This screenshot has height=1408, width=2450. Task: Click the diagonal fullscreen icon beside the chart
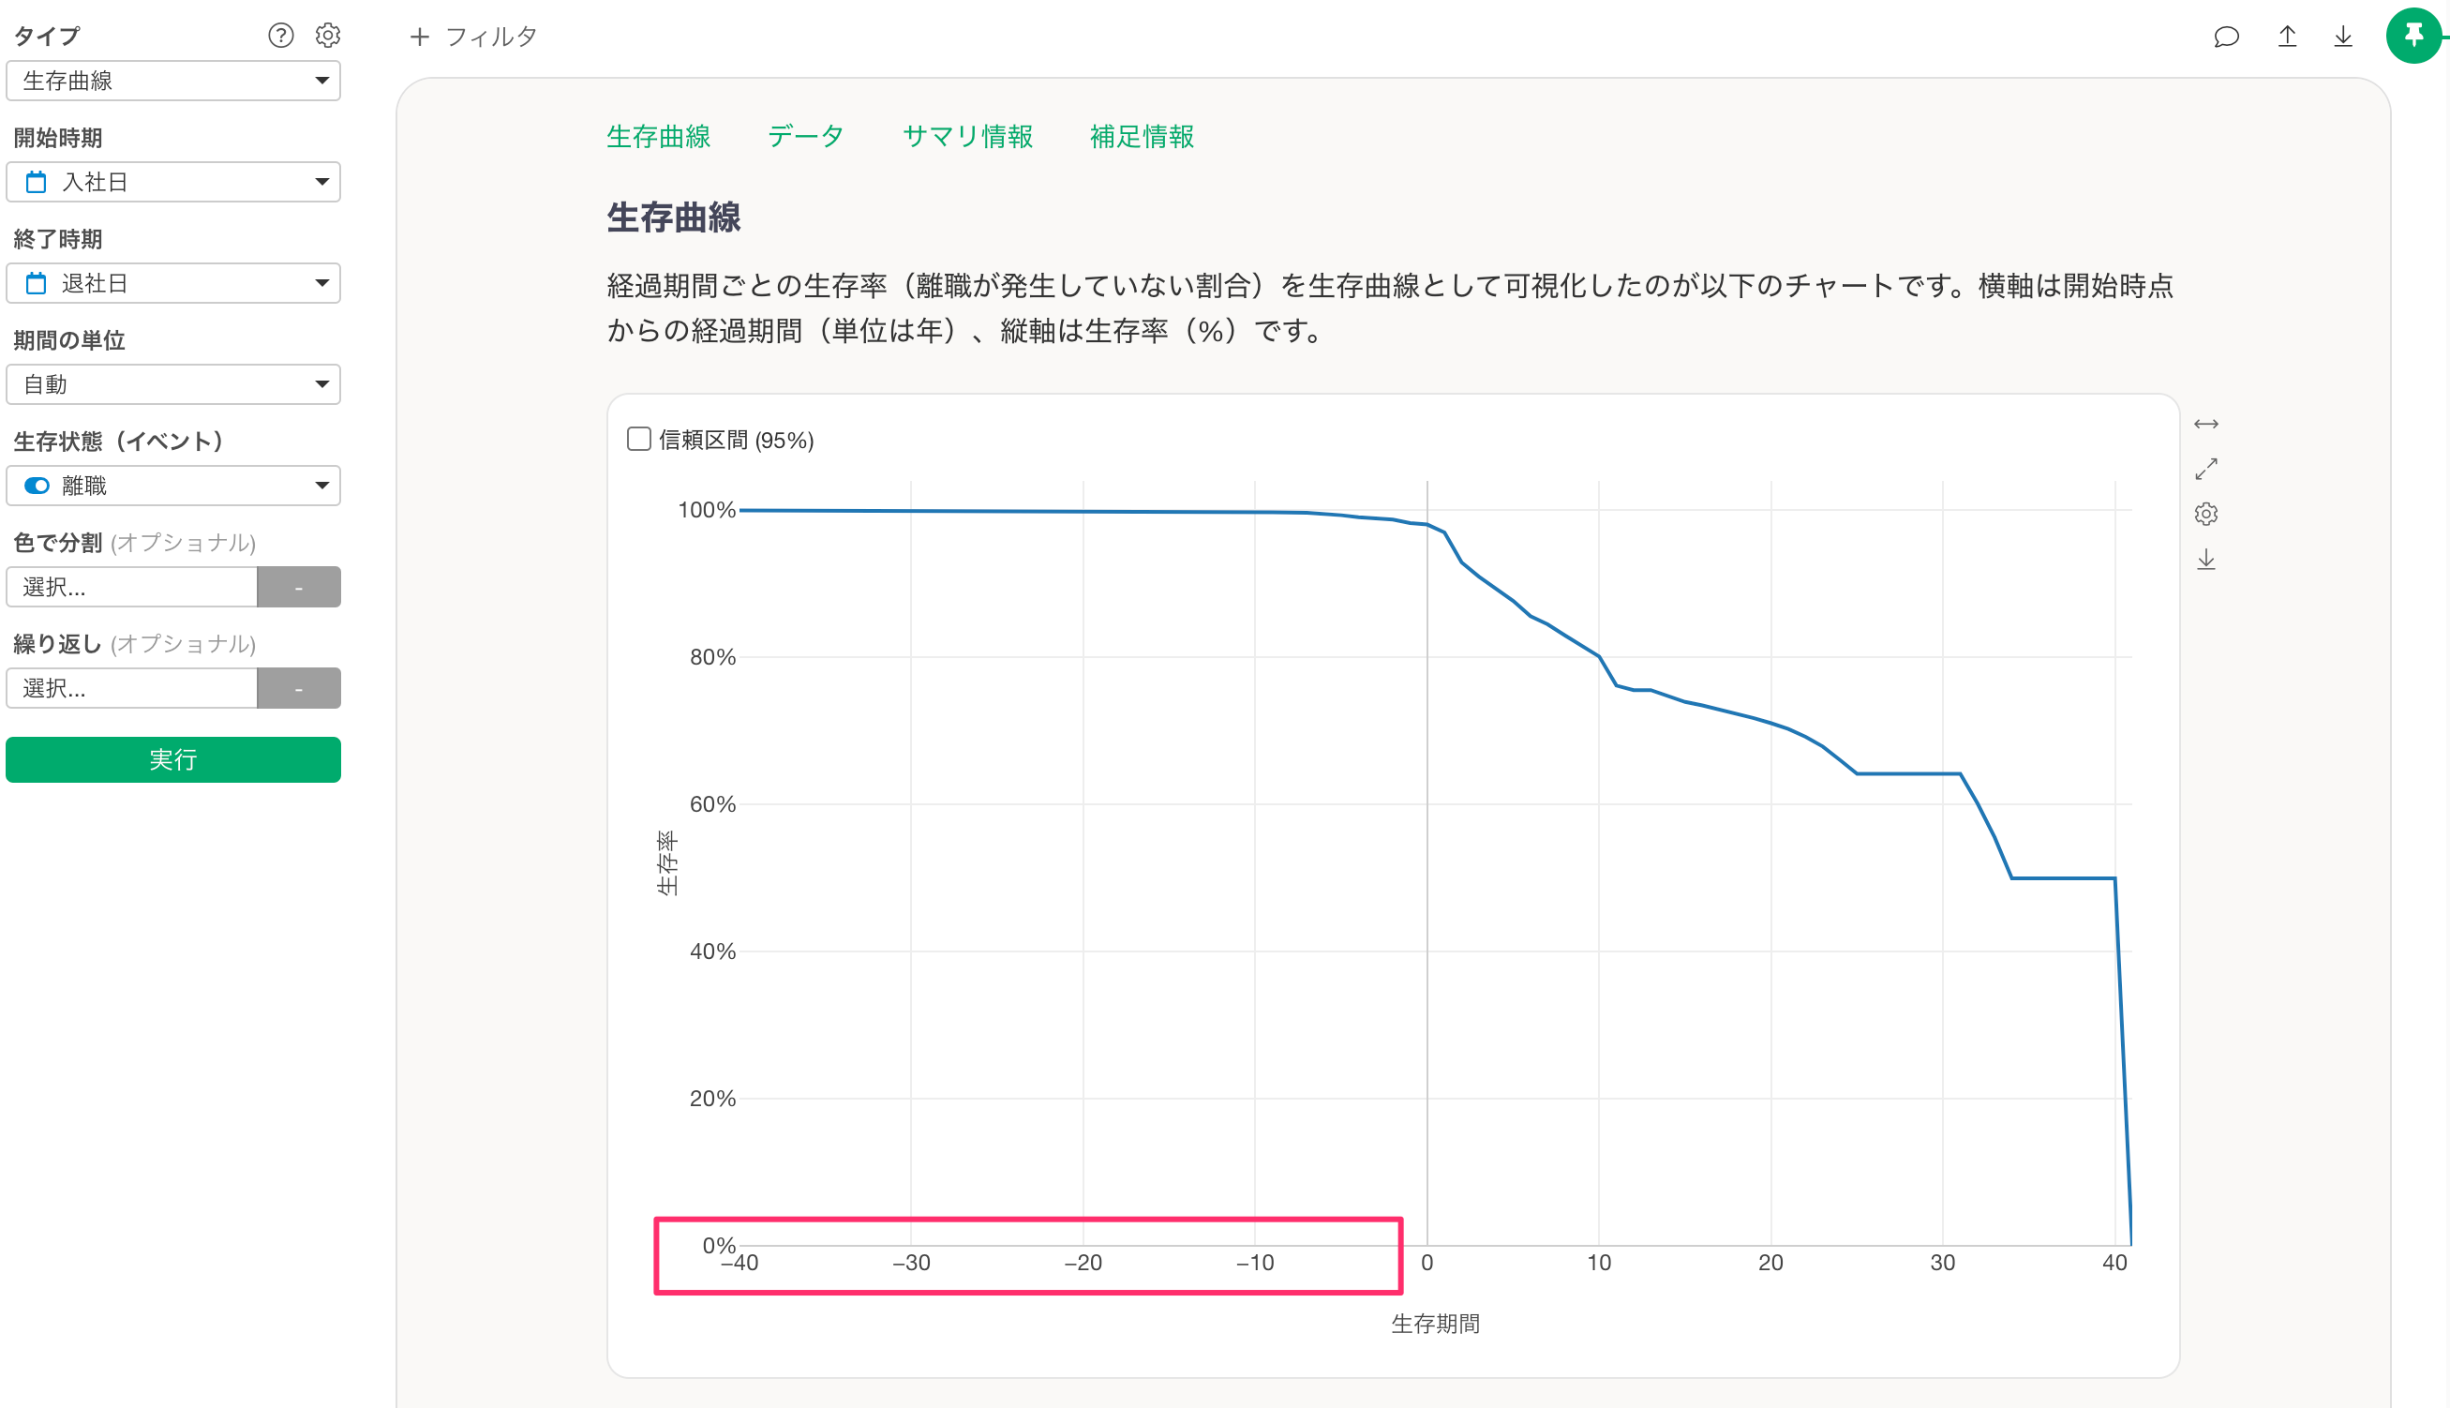pyautogui.click(x=2205, y=469)
